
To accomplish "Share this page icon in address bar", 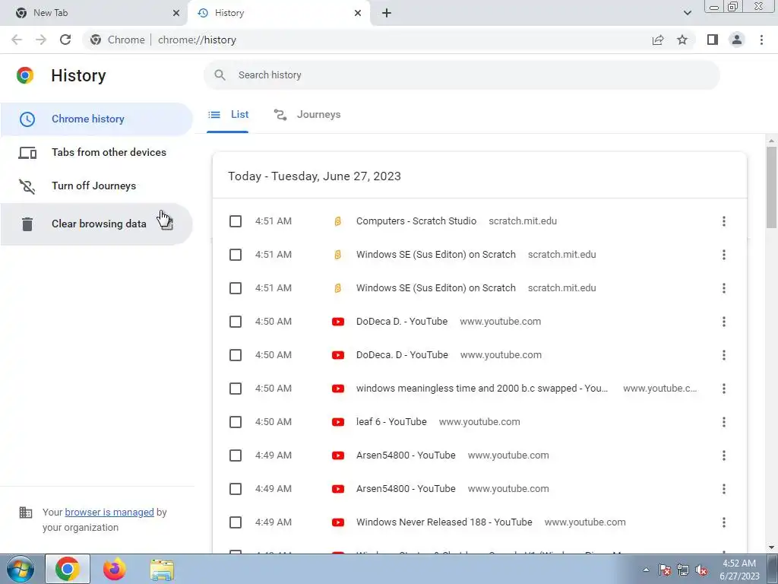I will (658, 40).
